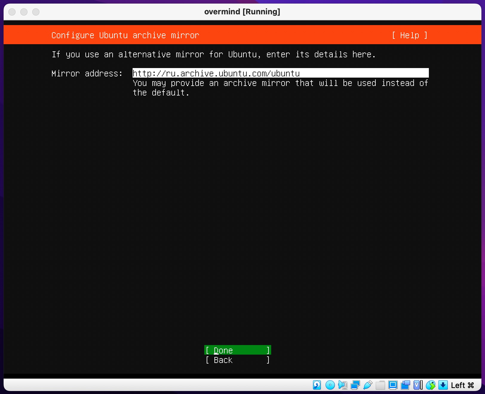The width and height of the screenshot is (485, 394).
Task: Click the shared folders status icon
Action: (x=380, y=385)
